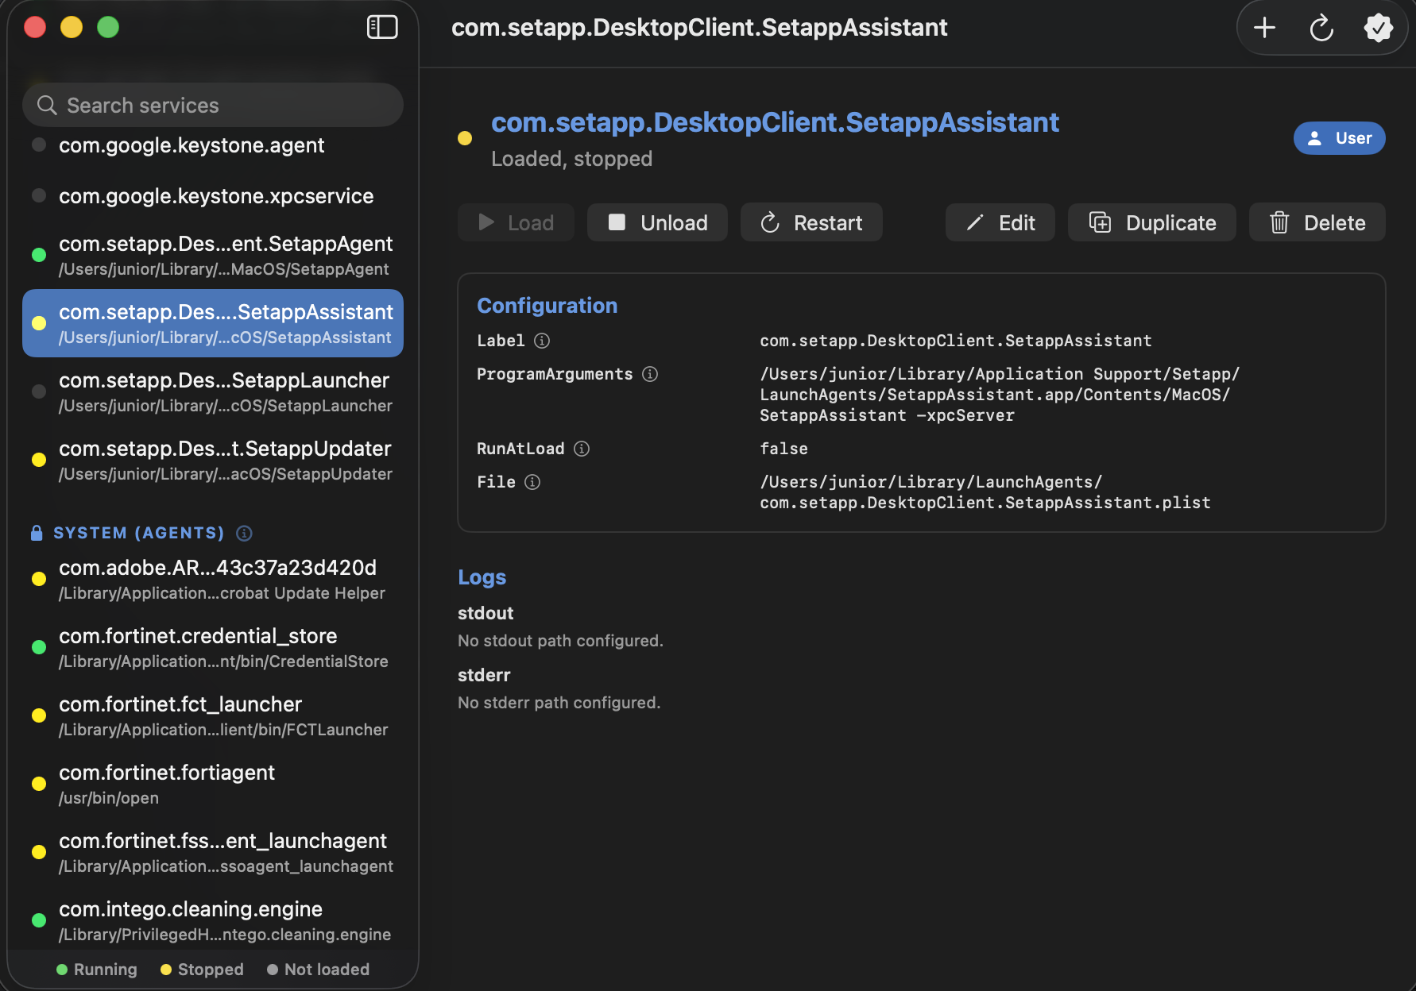
Task: Click green status dot of SetappAgent row
Action: coord(38,255)
